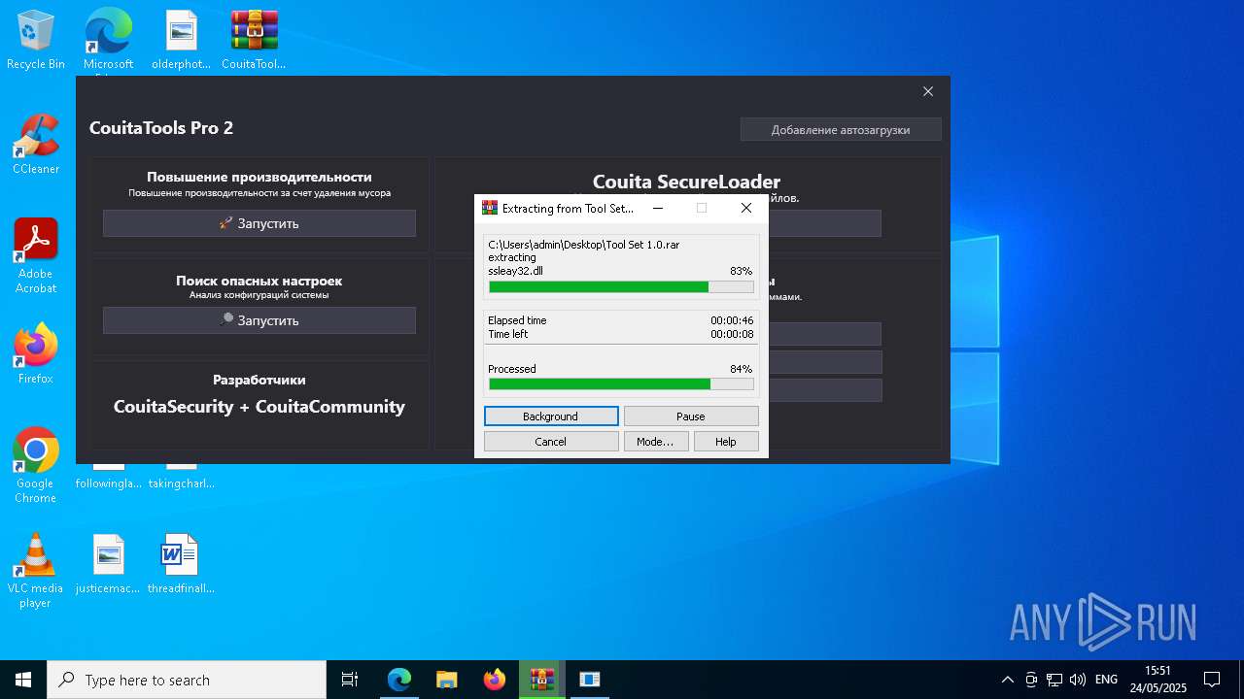Click the taskbar search box
The width and height of the screenshot is (1244, 699).
tap(187, 680)
